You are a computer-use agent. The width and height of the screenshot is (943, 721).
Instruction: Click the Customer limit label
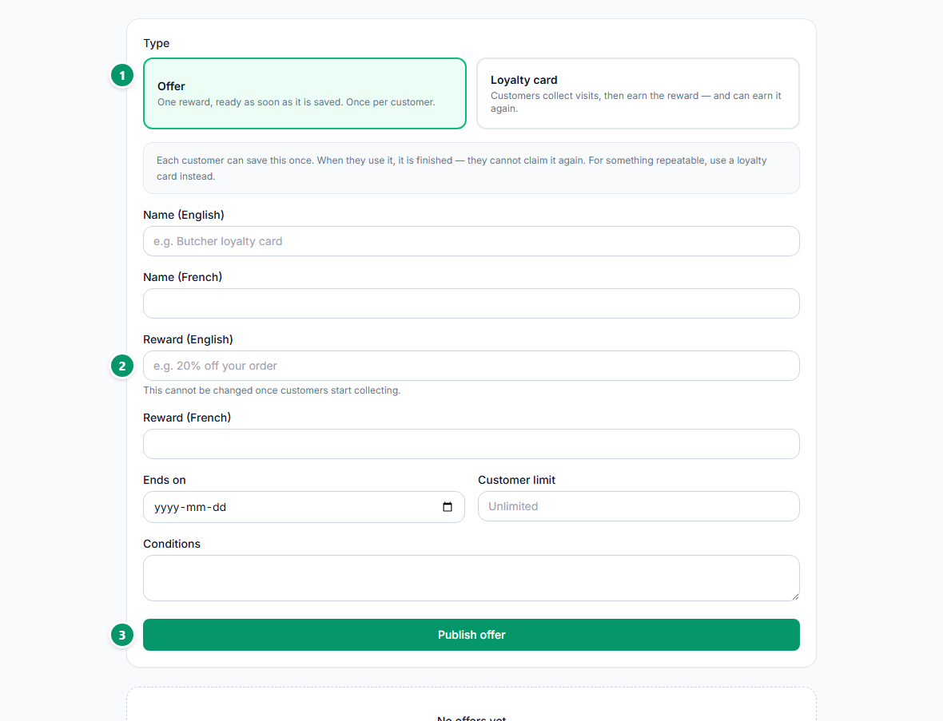[x=516, y=480]
